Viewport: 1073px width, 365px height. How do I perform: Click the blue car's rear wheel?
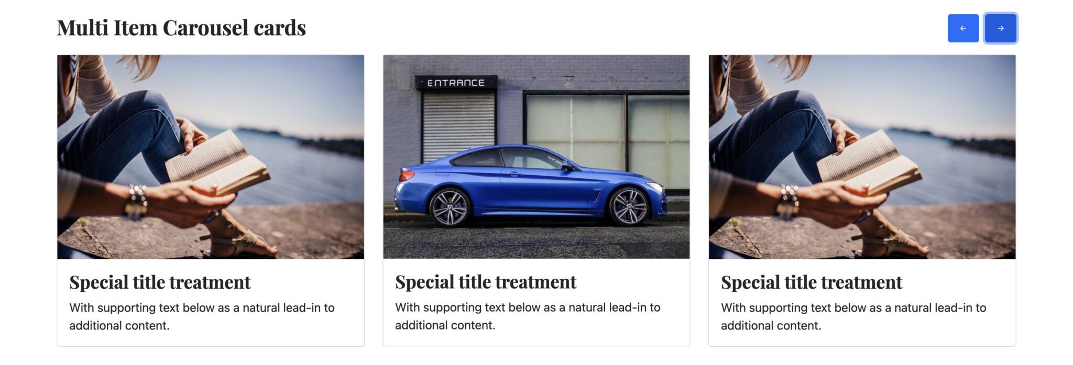click(x=449, y=207)
